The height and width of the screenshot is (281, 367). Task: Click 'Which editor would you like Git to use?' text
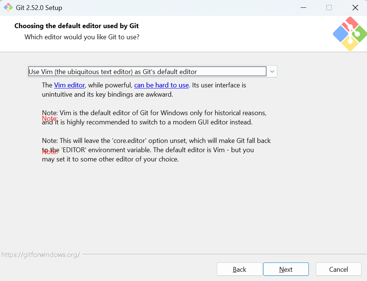[82, 37]
